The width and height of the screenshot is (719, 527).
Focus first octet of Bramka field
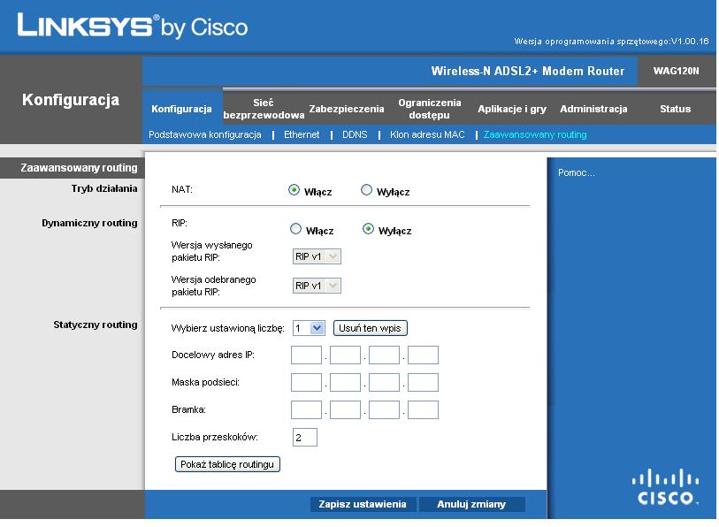306,410
